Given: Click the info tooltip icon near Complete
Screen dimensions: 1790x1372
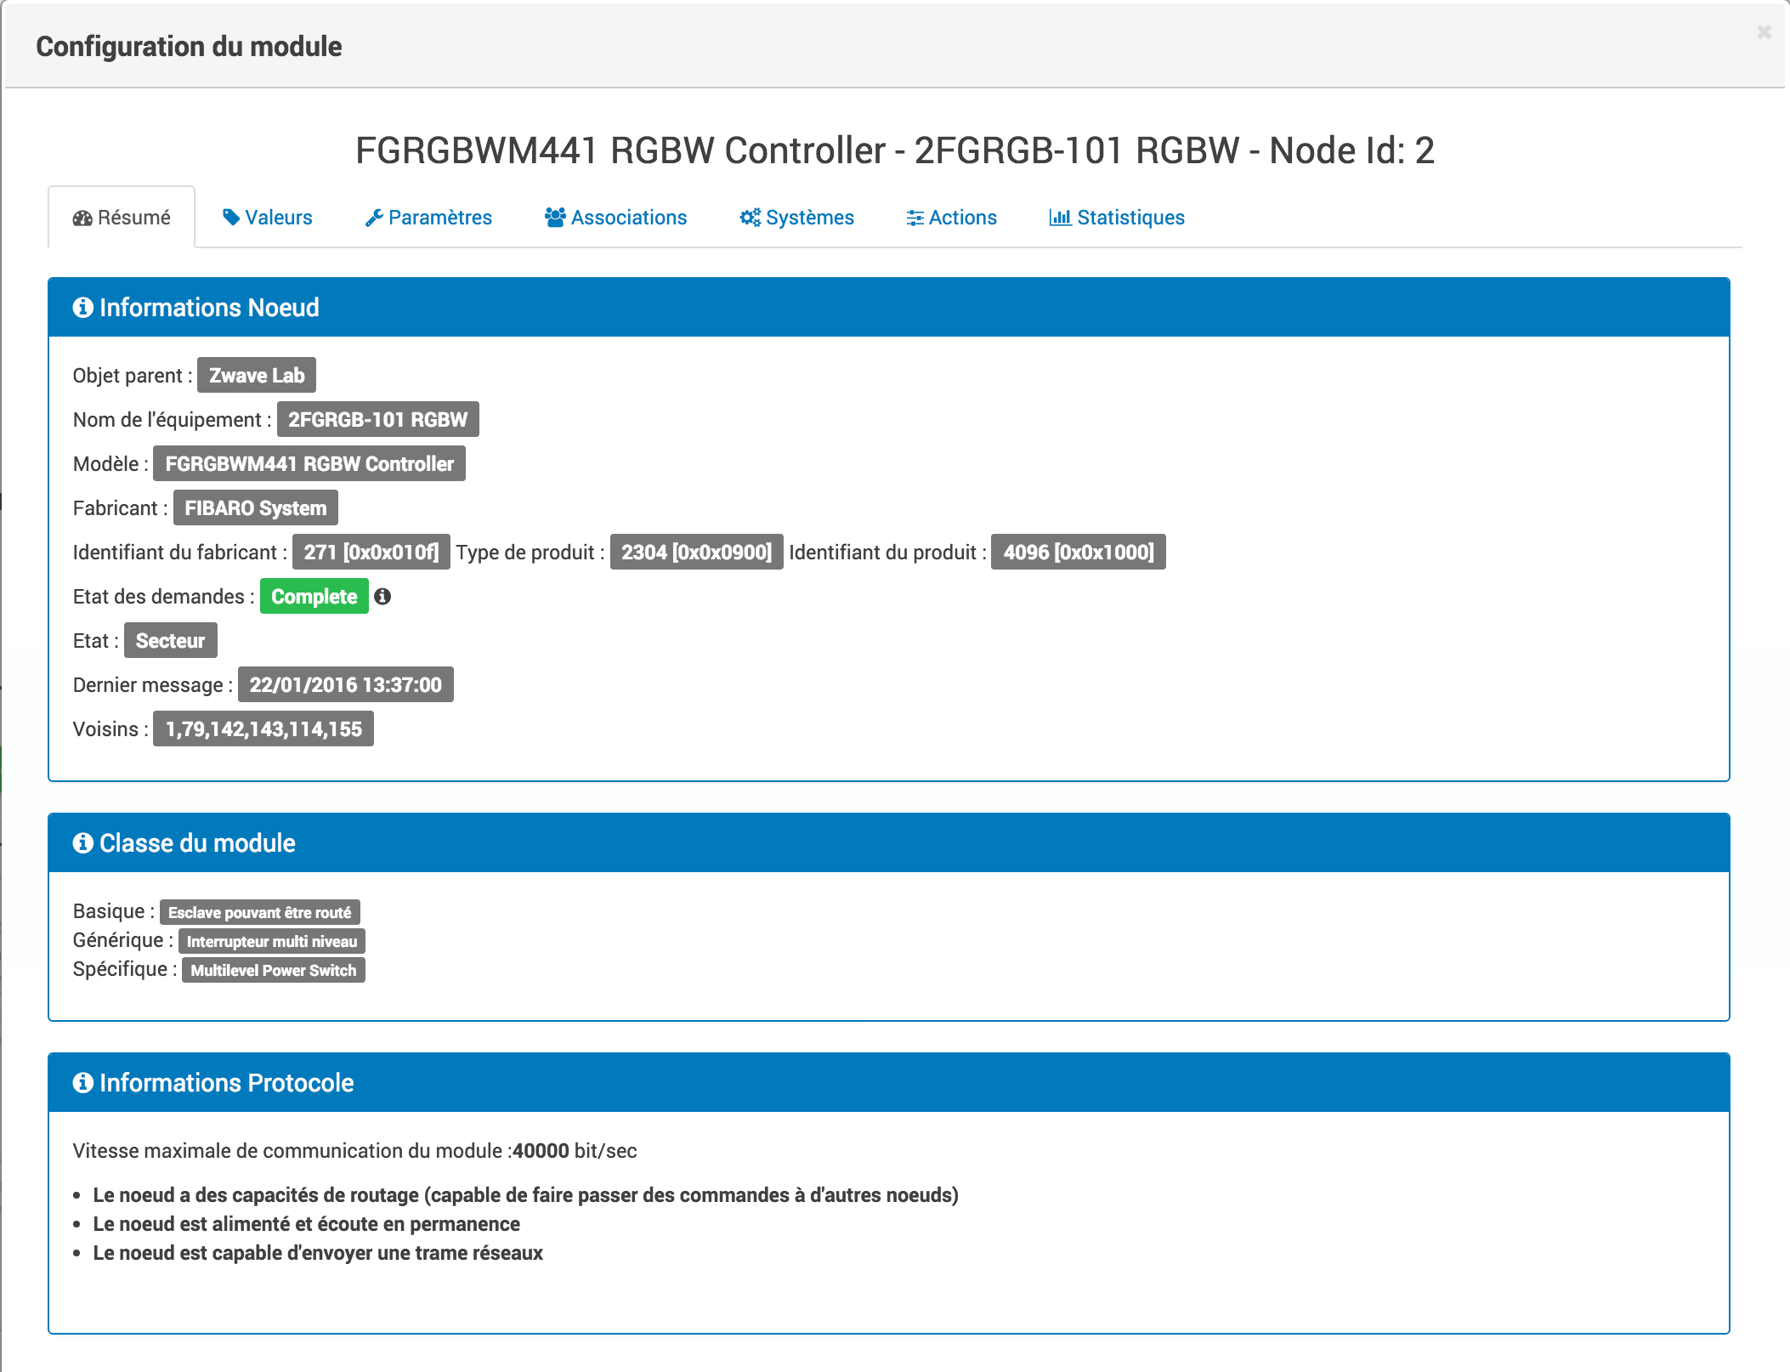Looking at the screenshot, I should click(x=382, y=595).
